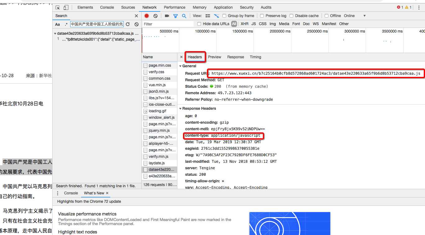Filter requests by XHR type
This screenshot has height=235, width=425.
(244, 24)
